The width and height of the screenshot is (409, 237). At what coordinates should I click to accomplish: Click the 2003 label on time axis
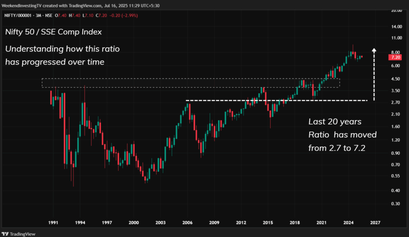(x=161, y=223)
